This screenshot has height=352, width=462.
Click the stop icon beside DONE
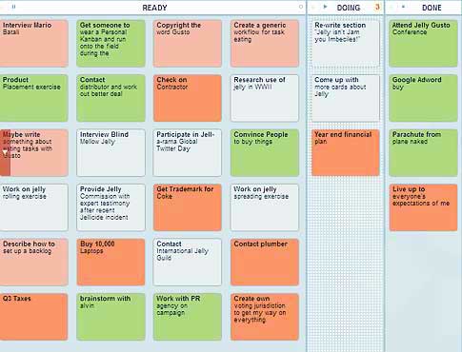point(403,7)
